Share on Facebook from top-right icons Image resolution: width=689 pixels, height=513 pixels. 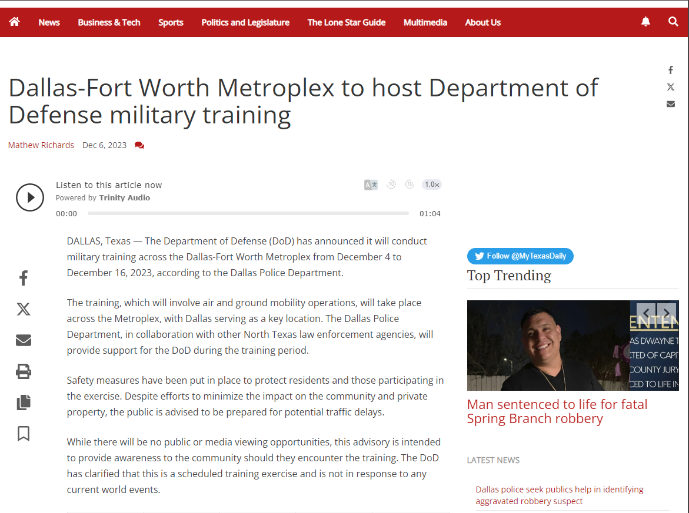671,70
